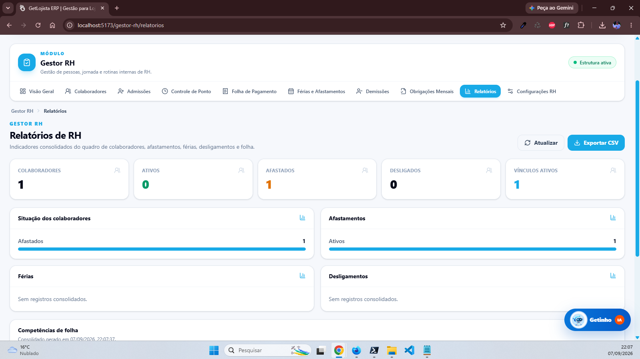This screenshot has height=359, width=640.
Task: Click the people icon on Ativos card
Action: [241, 170]
